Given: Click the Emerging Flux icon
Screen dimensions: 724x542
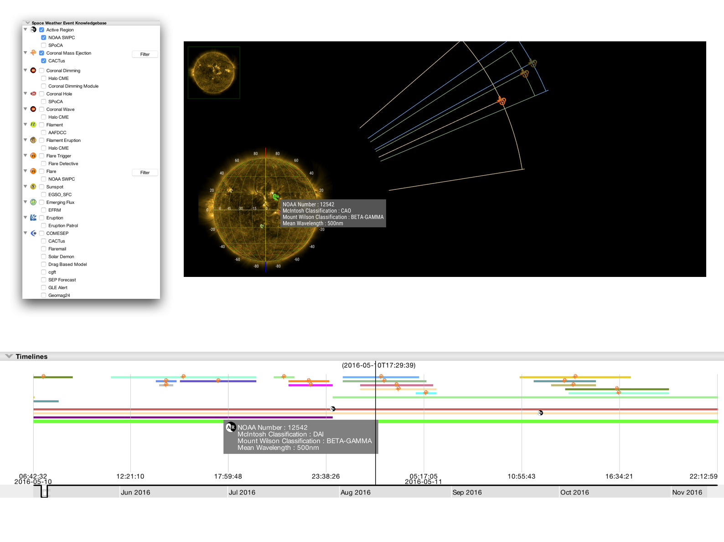Looking at the screenshot, I should click(33, 202).
